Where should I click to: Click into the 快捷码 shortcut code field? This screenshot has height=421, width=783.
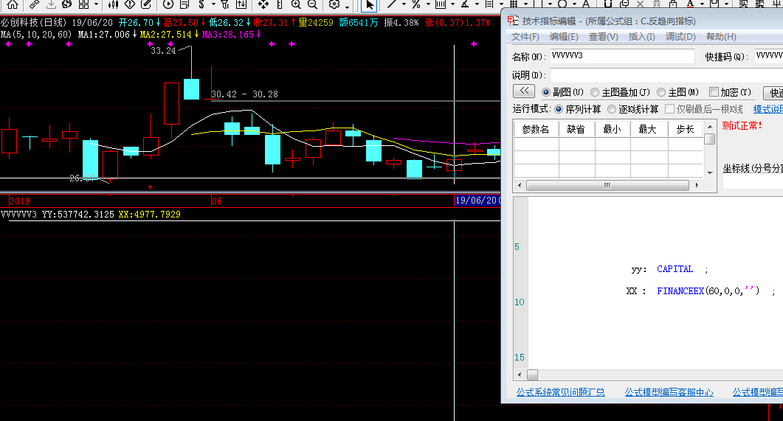769,56
